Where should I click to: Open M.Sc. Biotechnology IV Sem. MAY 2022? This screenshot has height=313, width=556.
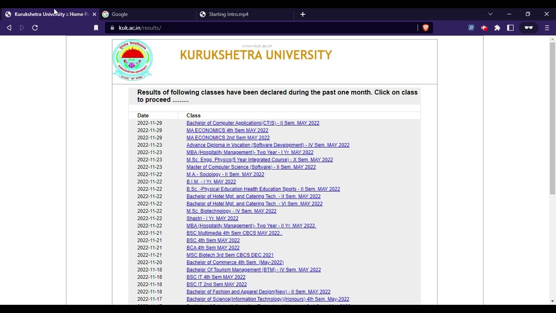232,211
